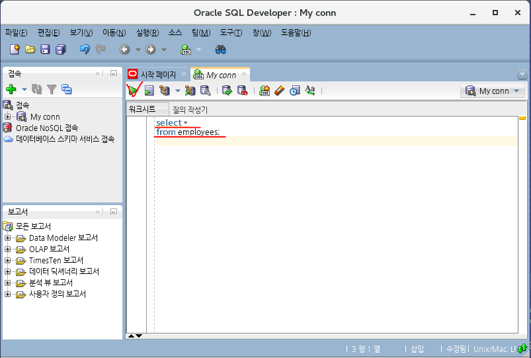
Task: Click the Explain Plan icon
Action: [x=165, y=91]
